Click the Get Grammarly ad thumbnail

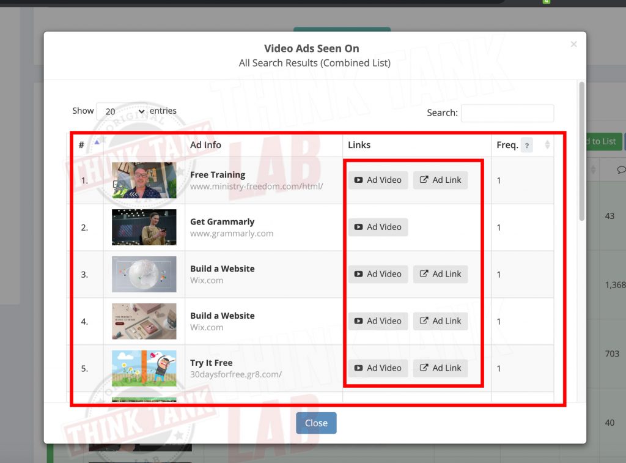(x=144, y=227)
